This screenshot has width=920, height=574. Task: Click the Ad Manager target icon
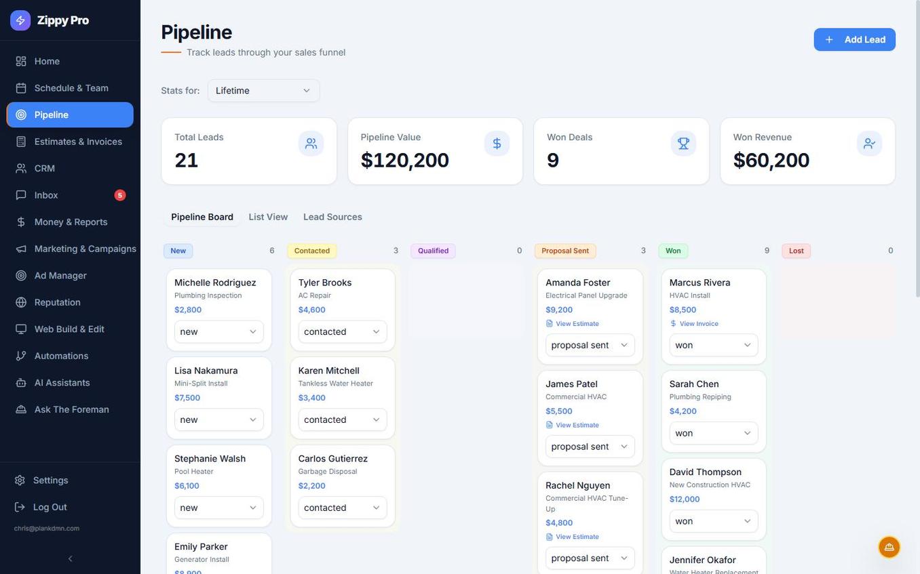coord(21,276)
